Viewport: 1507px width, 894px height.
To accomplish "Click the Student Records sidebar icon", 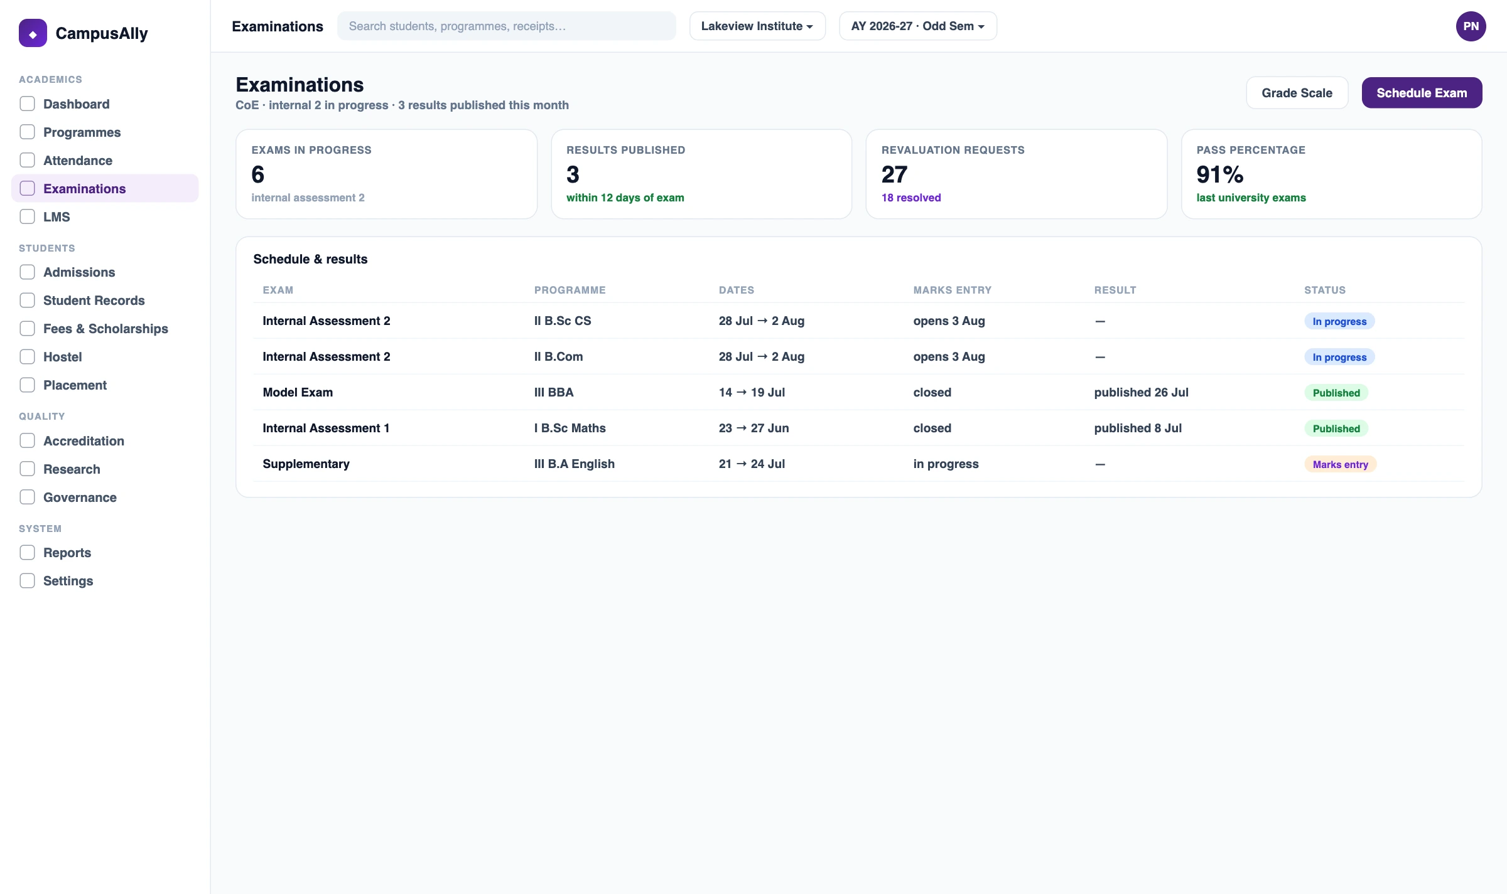I will (x=27, y=300).
